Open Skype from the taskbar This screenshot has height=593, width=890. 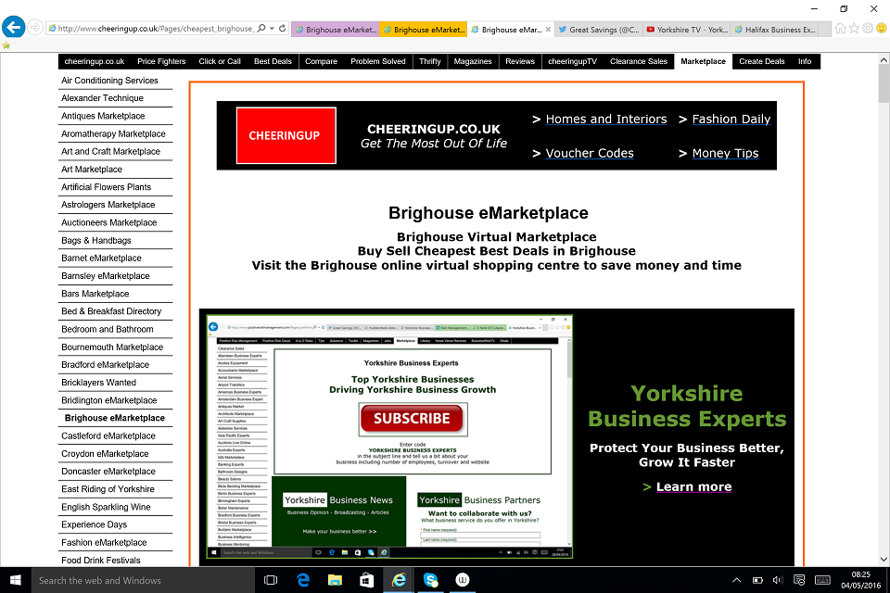[x=431, y=580]
